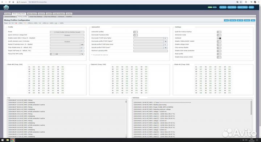Click the Find Miner button
This screenshot has width=261, height=142.
223,7
